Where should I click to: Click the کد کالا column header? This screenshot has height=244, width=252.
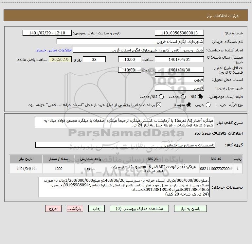(216, 159)
